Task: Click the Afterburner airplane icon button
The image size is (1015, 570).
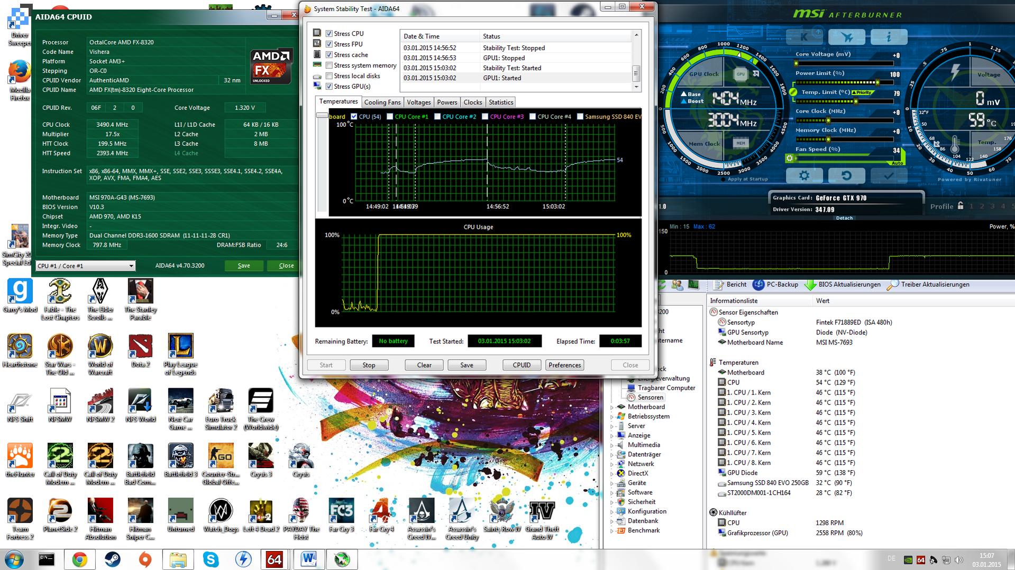Action: [846, 37]
